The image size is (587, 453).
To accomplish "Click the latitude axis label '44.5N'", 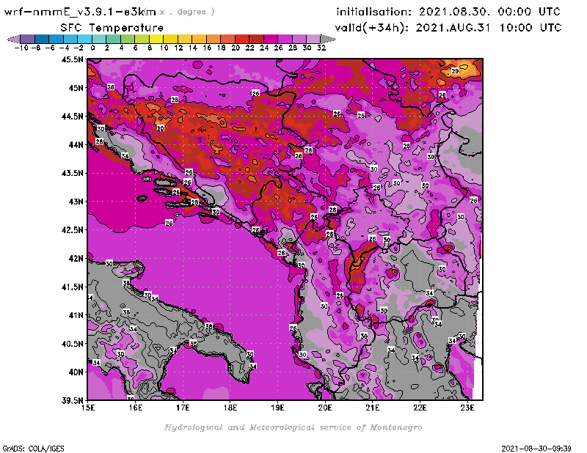I will click(72, 117).
